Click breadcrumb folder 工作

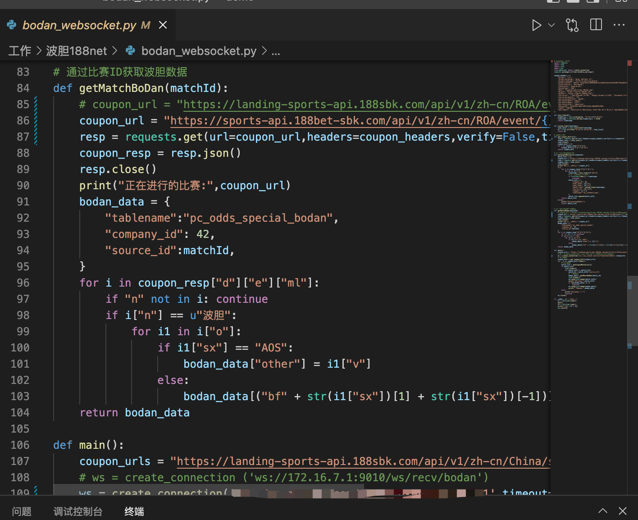(x=20, y=51)
